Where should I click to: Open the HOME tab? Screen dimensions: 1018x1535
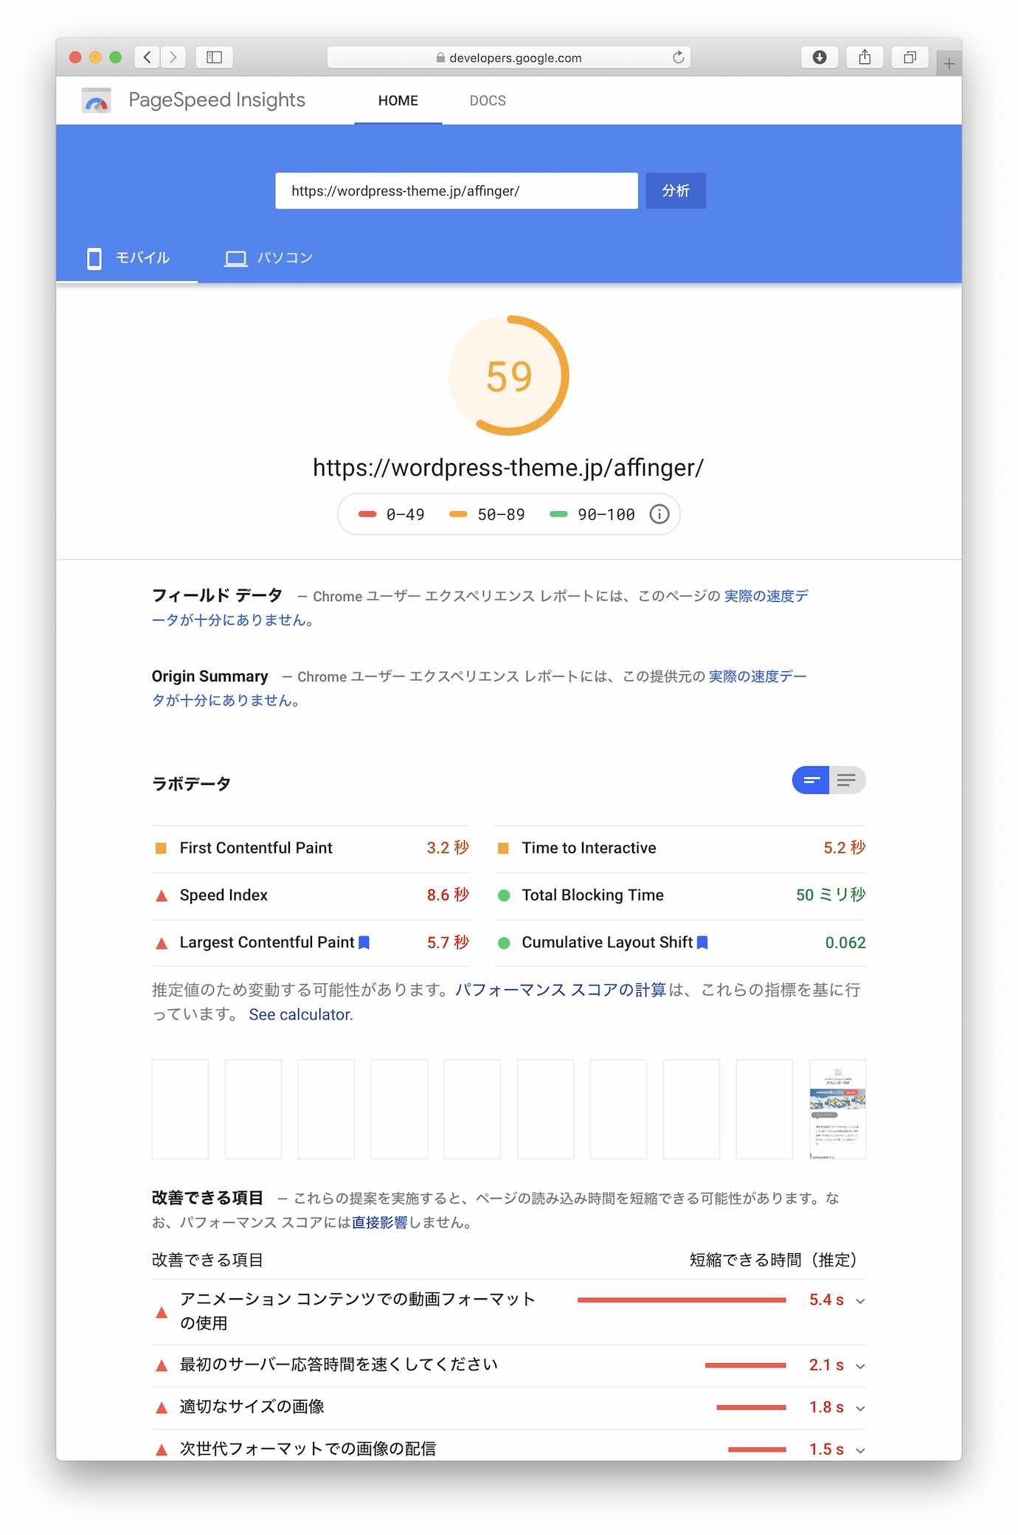pyautogui.click(x=398, y=101)
